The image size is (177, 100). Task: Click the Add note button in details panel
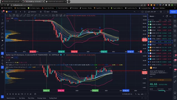point(161,80)
